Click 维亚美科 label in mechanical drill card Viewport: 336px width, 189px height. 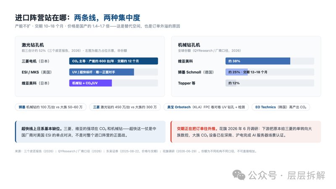pos(185,61)
